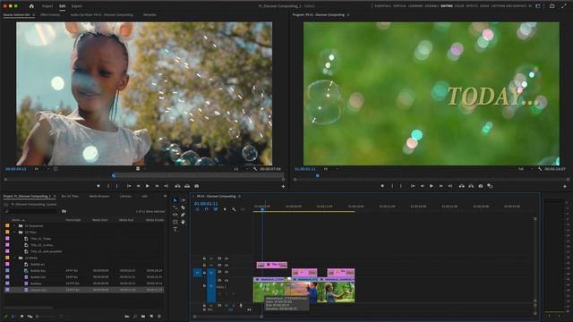This screenshot has width=573, height=322.
Task: Switch Project panel to Icon View
Action: click(x=21, y=317)
